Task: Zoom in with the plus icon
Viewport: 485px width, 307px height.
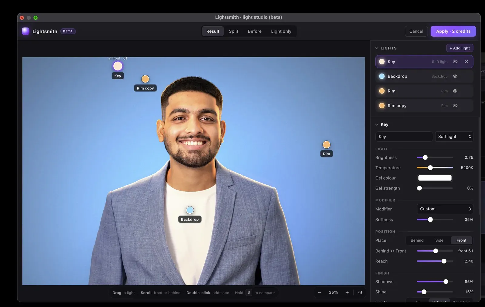Action: [347, 292]
